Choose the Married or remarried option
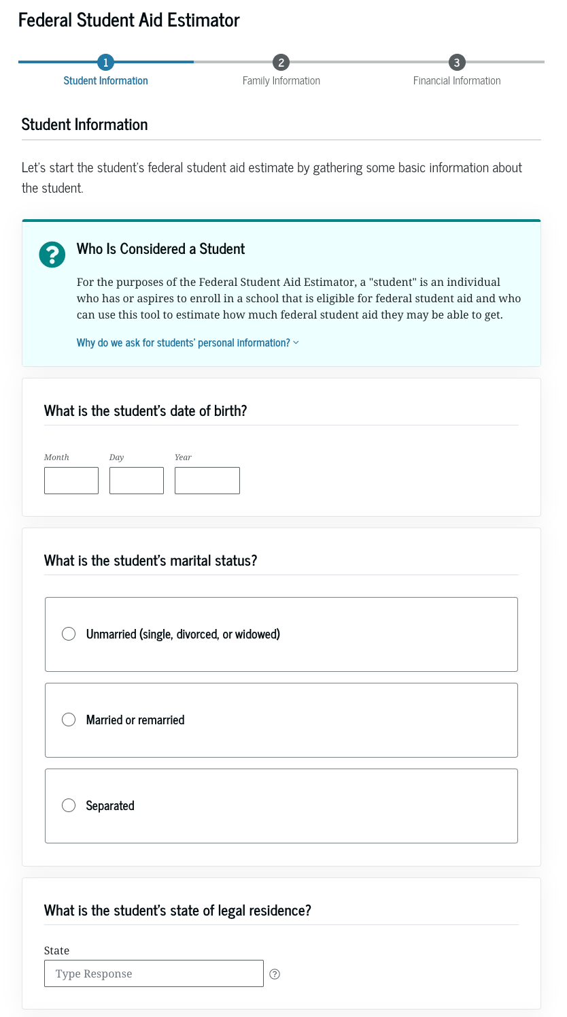The height and width of the screenshot is (1017, 567). point(69,720)
